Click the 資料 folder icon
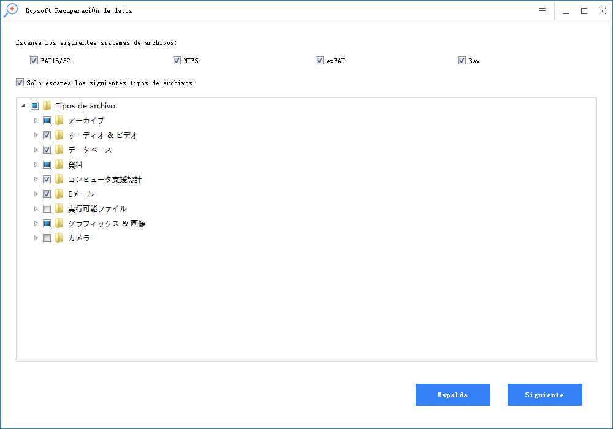This screenshot has width=613, height=429. [x=59, y=164]
